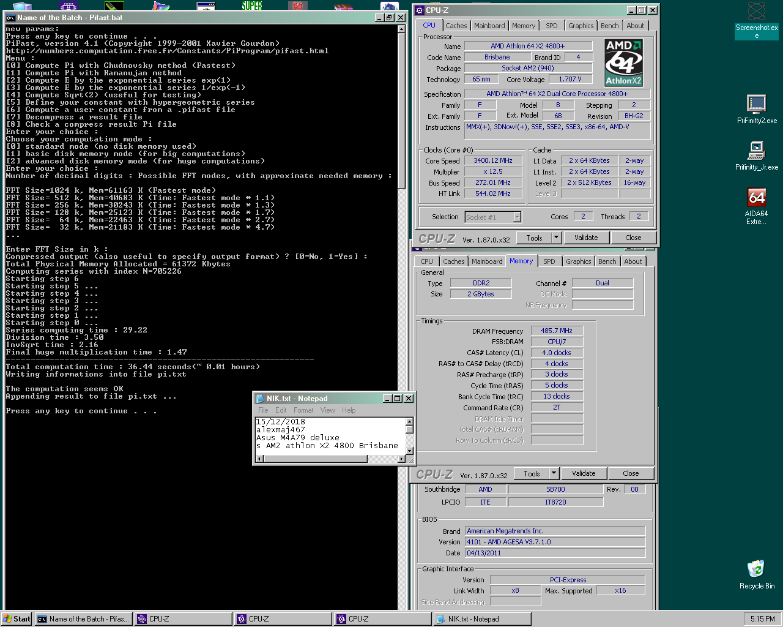Click the NIK.txt Notepad title bar icon
Viewport: 783px width, 627px height.
pos(260,399)
